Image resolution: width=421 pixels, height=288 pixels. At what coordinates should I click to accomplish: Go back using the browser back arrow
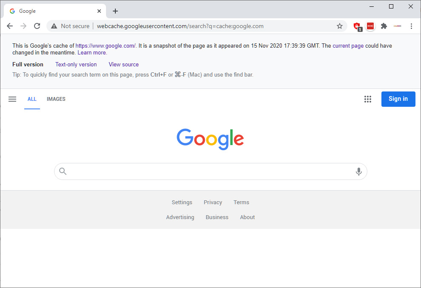click(x=10, y=26)
